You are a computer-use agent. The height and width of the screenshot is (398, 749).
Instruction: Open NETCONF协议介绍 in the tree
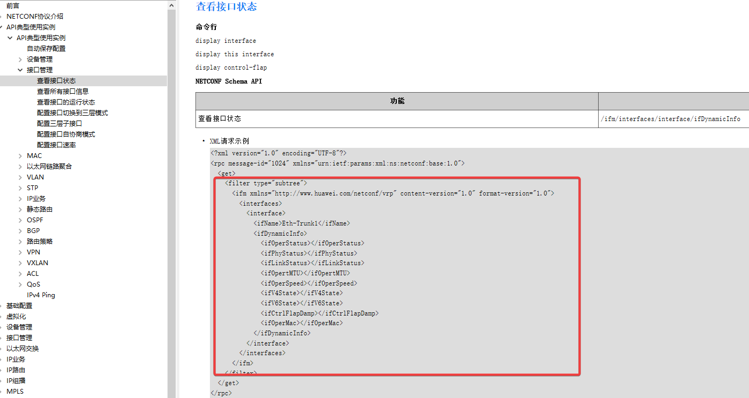[35, 16]
